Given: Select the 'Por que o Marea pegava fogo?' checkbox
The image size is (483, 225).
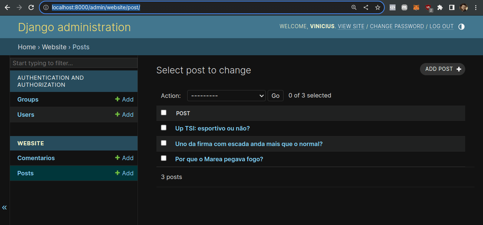Looking at the screenshot, I should (x=163, y=158).
